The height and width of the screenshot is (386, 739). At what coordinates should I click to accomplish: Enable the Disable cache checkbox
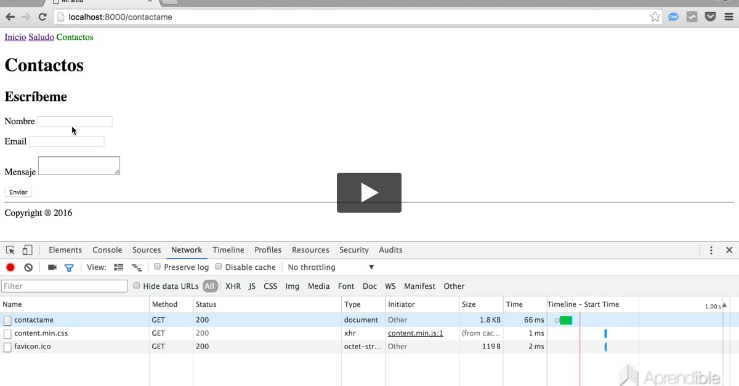tap(219, 267)
